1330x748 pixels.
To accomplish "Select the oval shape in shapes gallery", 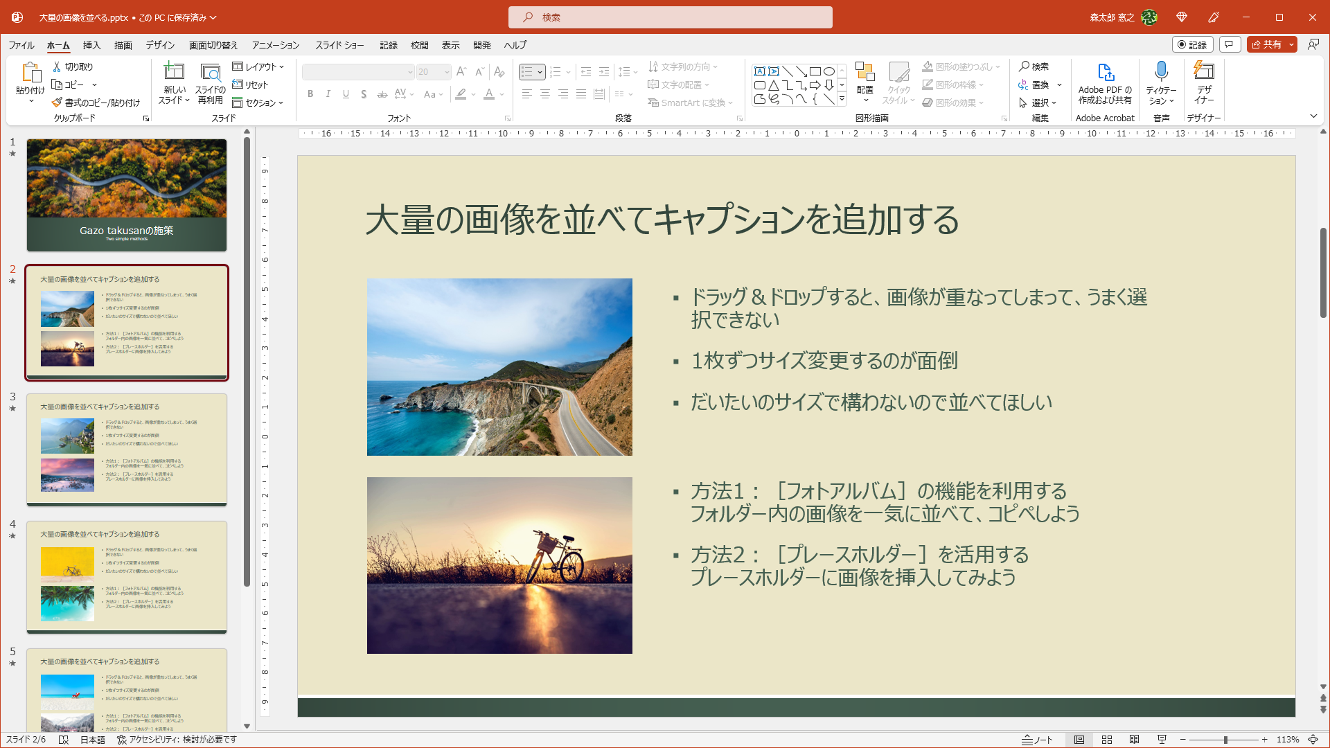I will point(829,70).
